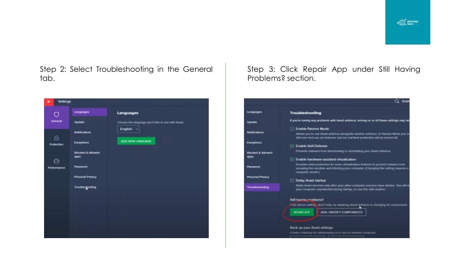Open Exceptions beside the Troubleshooting page
Screen dimensions: 451x254
click(x=255, y=142)
